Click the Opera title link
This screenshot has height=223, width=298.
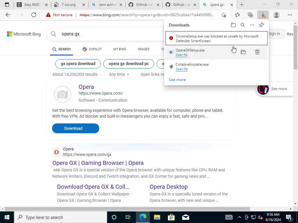(x=86, y=87)
